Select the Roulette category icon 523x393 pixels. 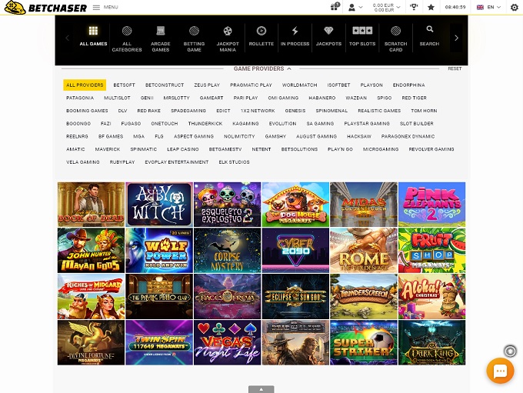pos(261,35)
